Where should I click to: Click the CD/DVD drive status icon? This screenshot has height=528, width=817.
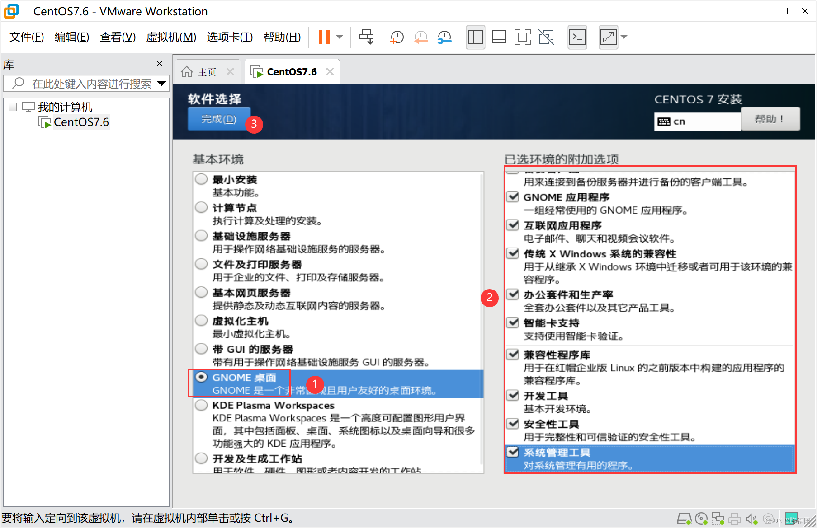pyautogui.click(x=701, y=519)
